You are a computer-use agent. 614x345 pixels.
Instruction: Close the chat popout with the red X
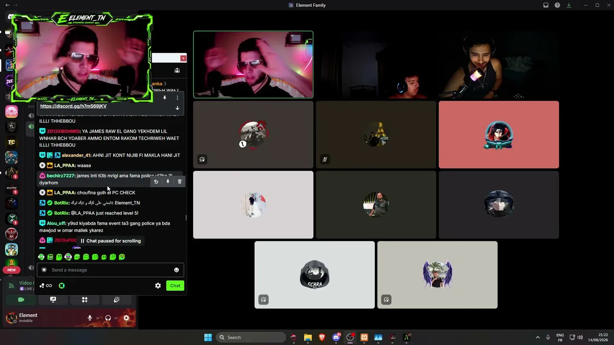(x=183, y=58)
